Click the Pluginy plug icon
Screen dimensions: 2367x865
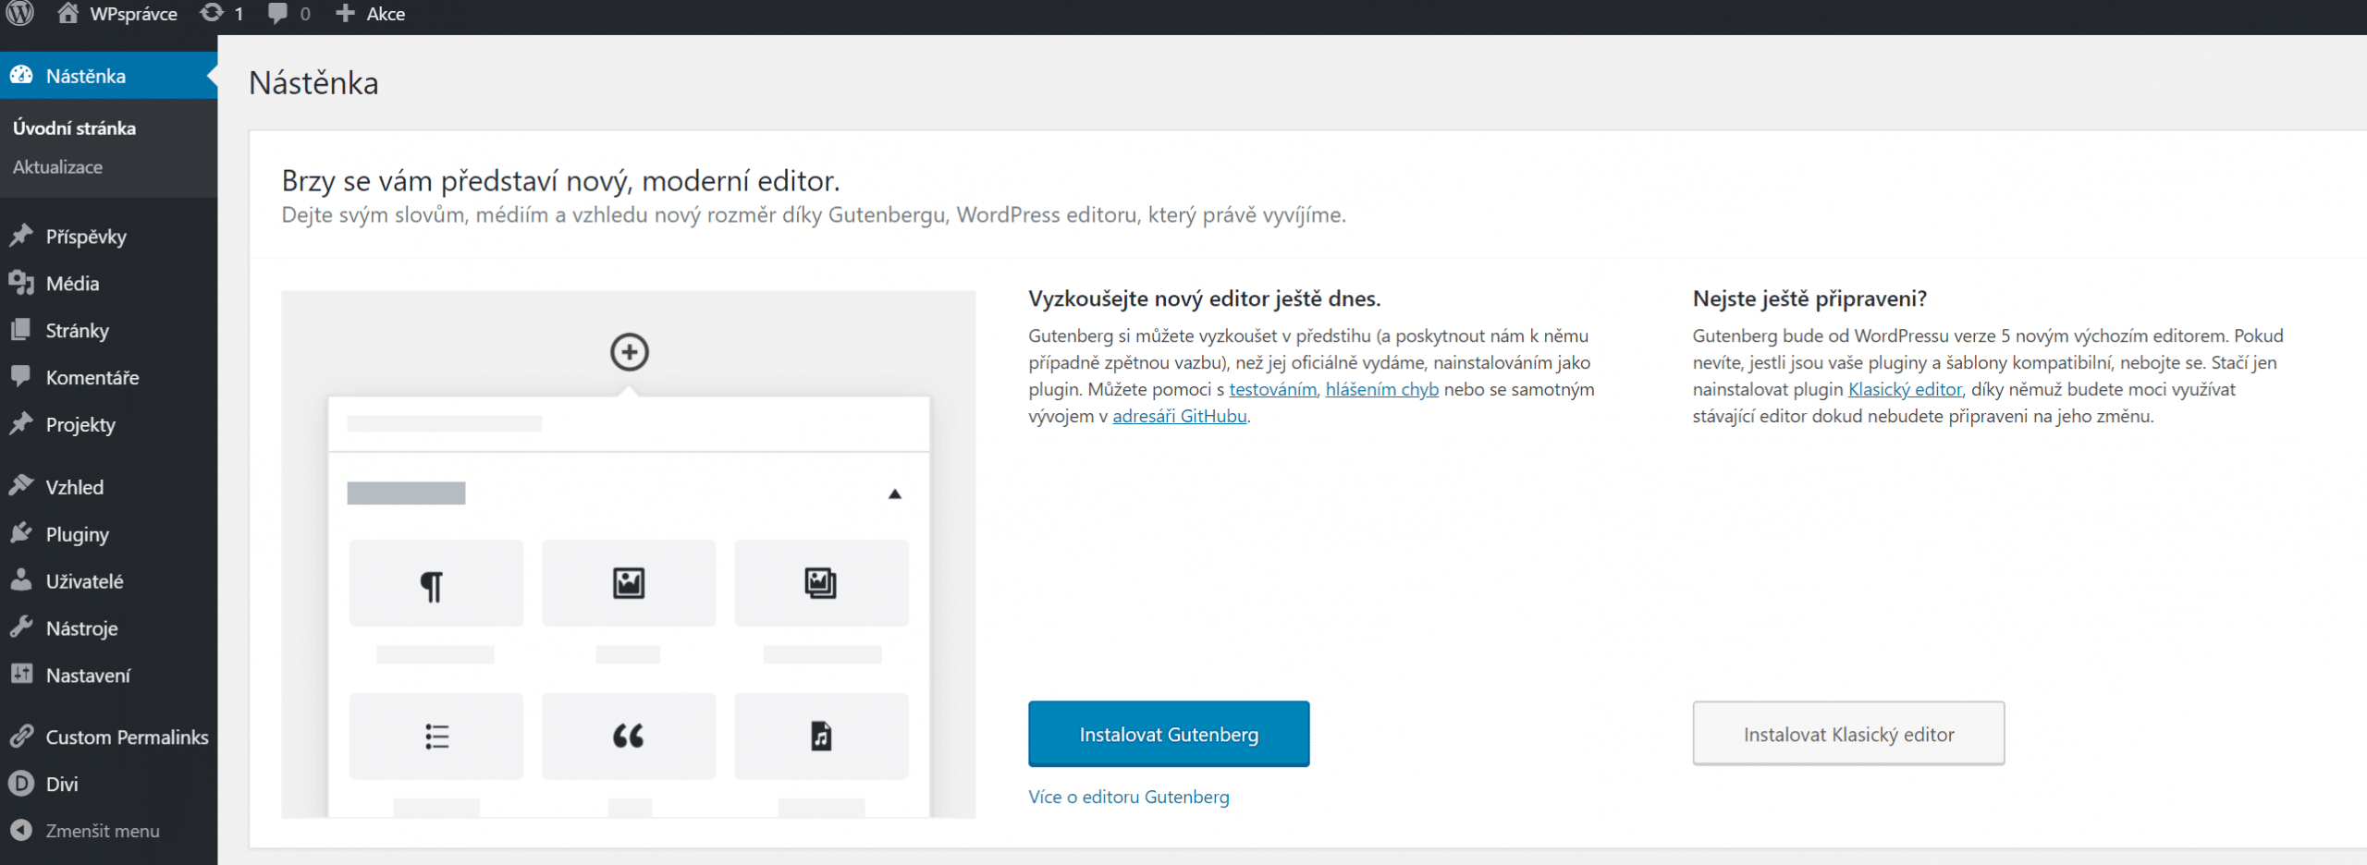(21, 533)
